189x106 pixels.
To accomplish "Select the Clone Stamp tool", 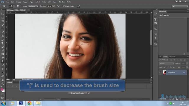I will pos(3,43).
